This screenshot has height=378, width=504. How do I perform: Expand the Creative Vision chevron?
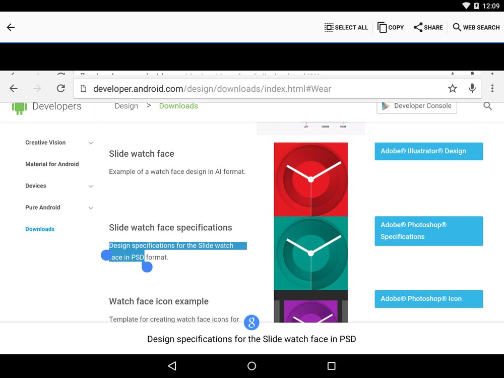[91, 143]
